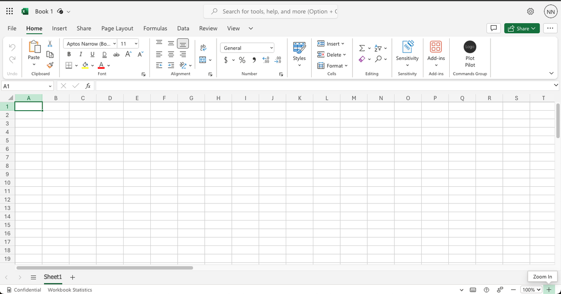The width and height of the screenshot is (561, 294).
Task: Increase font size with the larger A icon
Action: pyautogui.click(x=128, y=54)
